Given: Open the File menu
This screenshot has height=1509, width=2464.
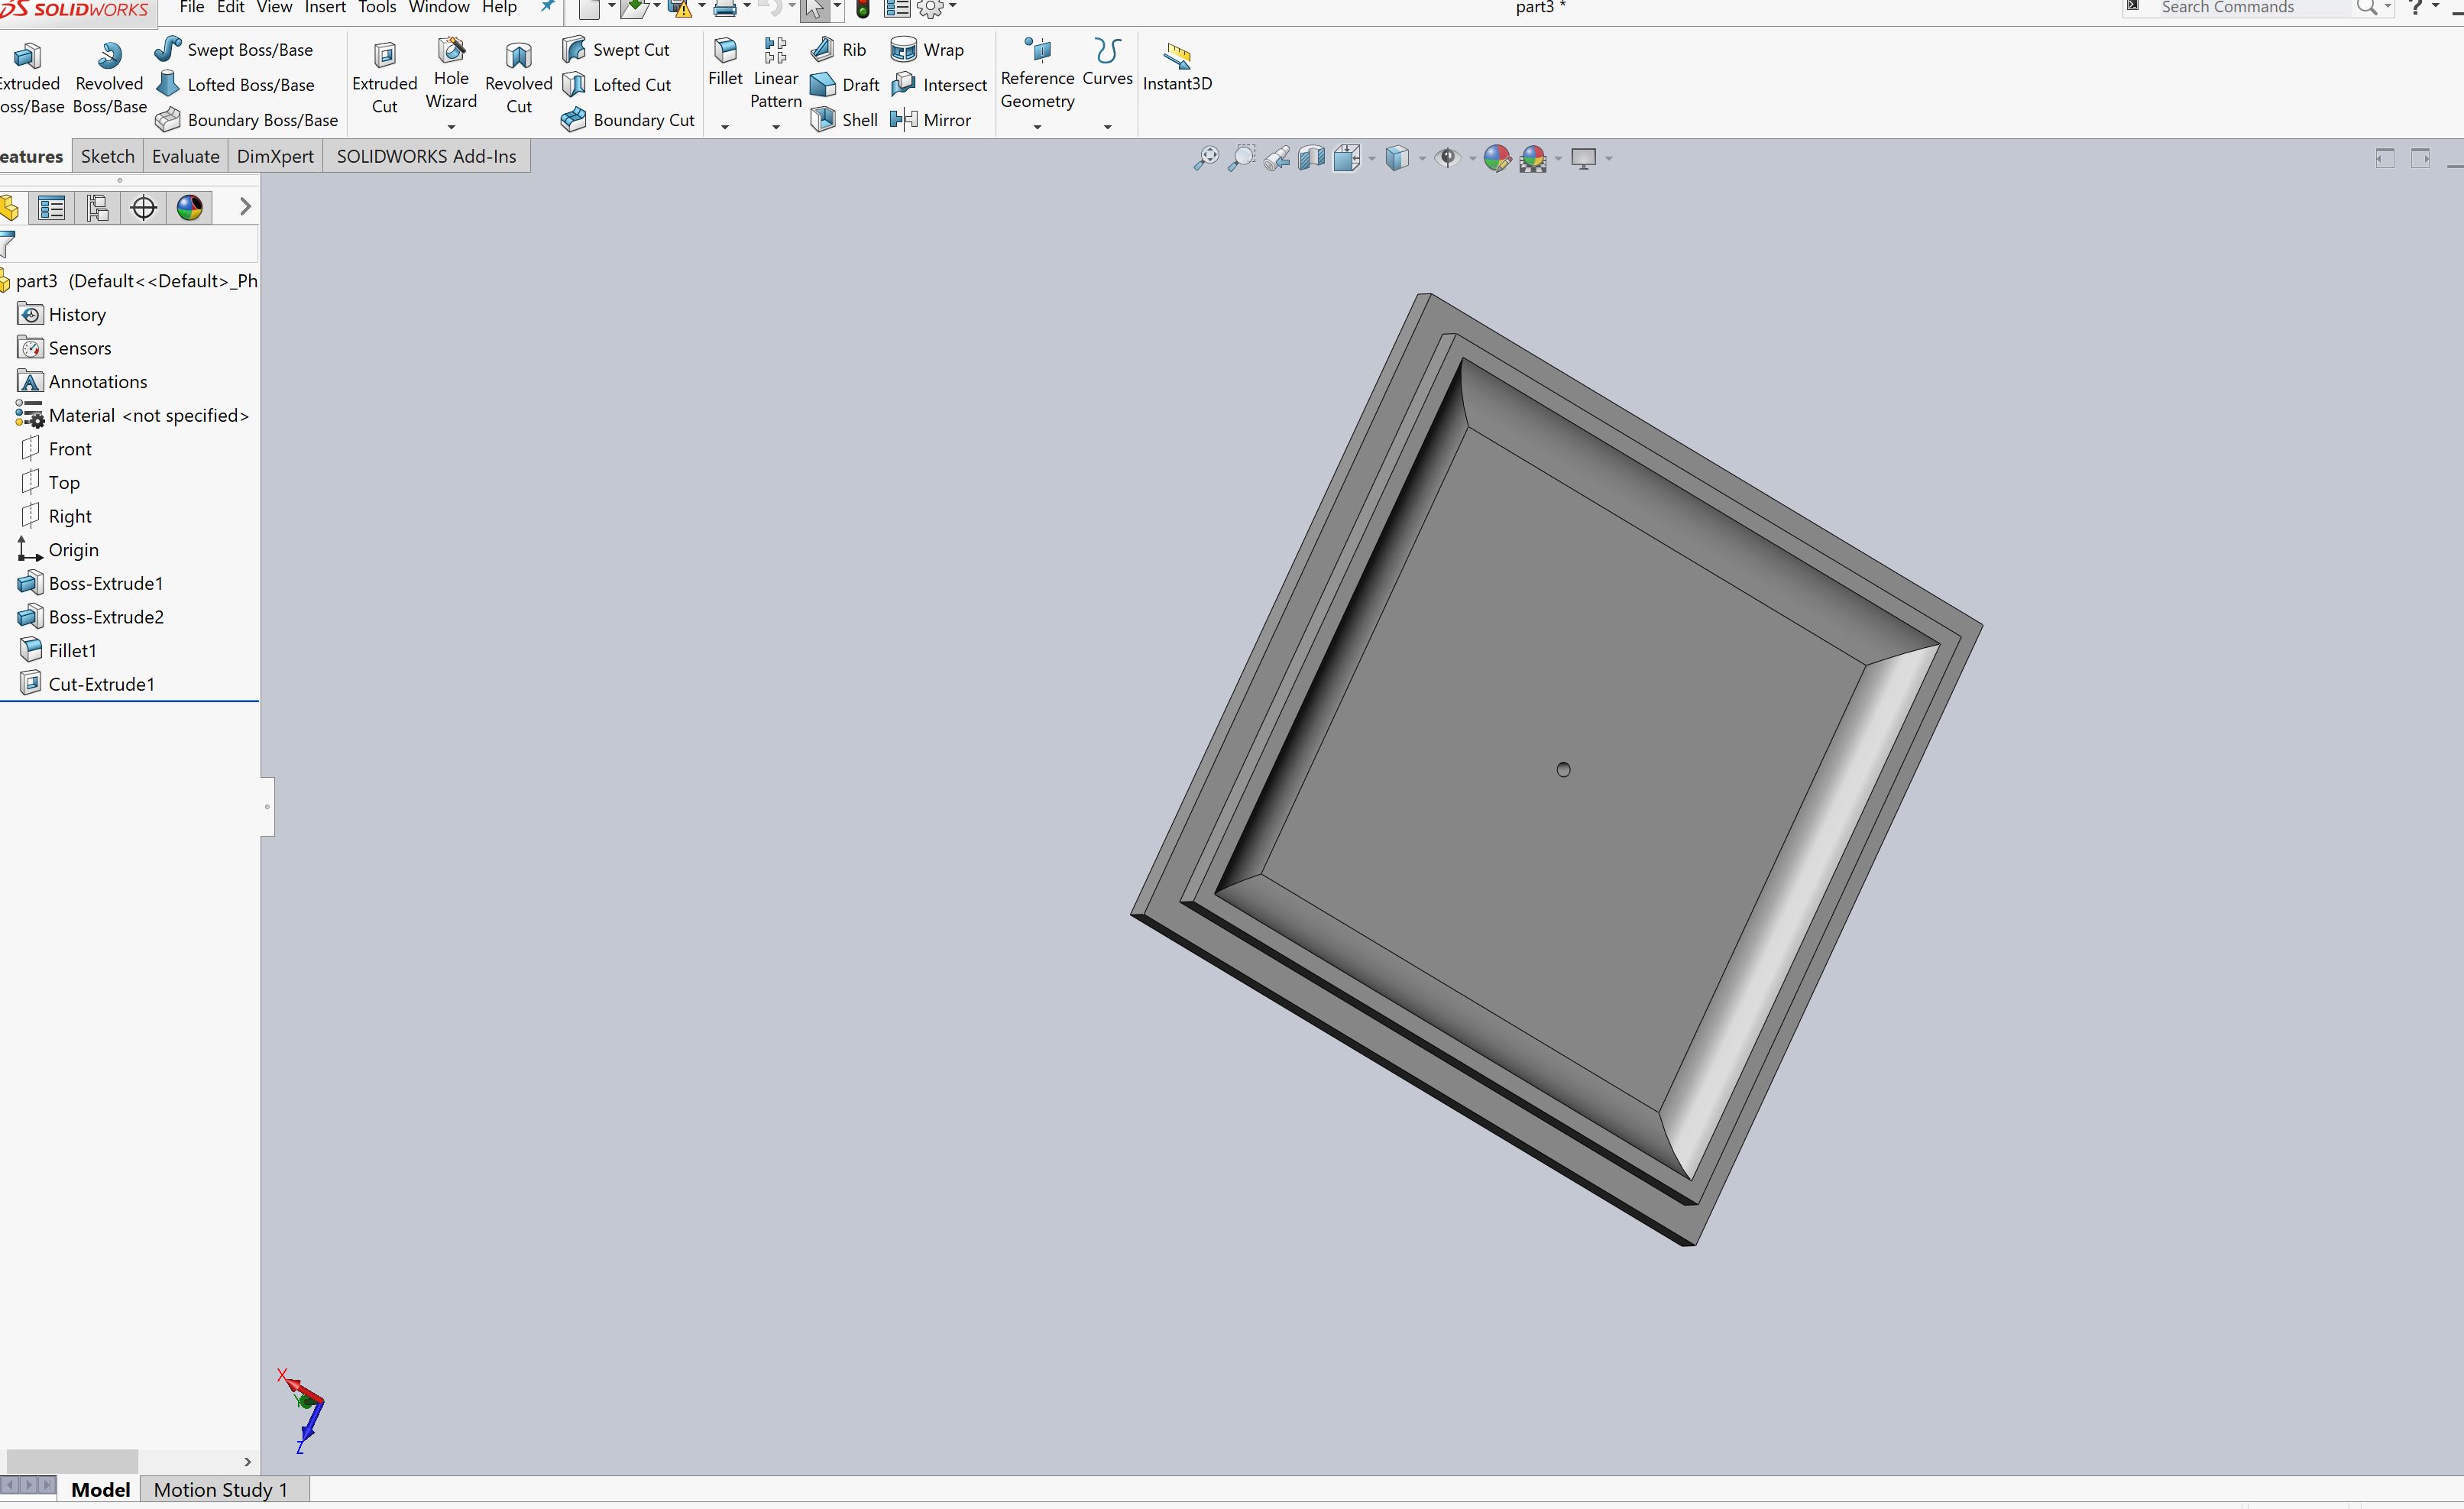Looking at the screenshot, I should [x=192, y=8].
